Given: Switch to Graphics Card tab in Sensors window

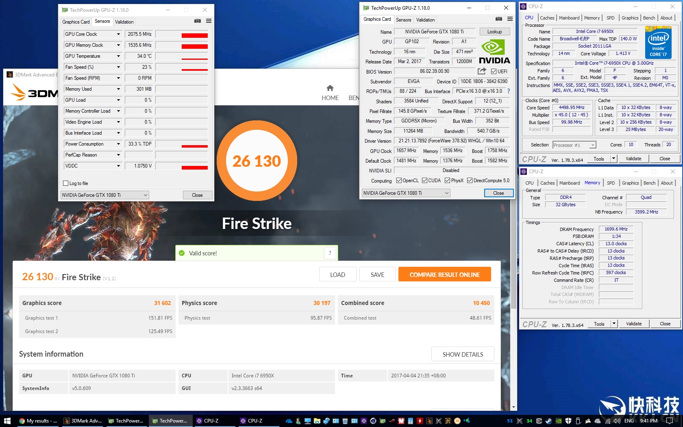Looking at the screenshot, I should (76, 22).
